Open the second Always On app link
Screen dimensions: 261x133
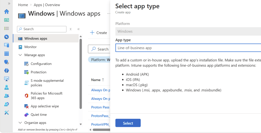click(x=100, y=99)
